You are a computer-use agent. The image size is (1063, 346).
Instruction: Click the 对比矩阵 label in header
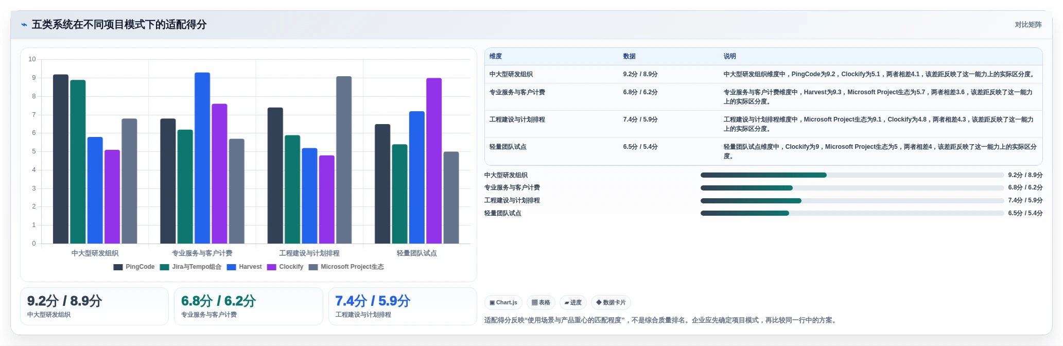(1028, 25)
